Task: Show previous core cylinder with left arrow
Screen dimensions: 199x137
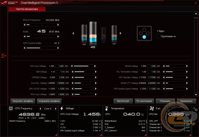Action: point(73,33)
